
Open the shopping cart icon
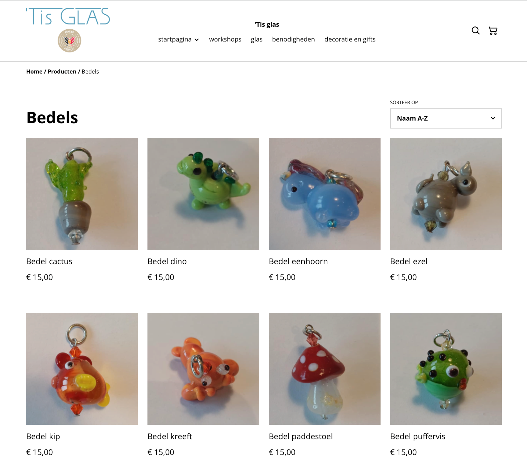(493, 30)
